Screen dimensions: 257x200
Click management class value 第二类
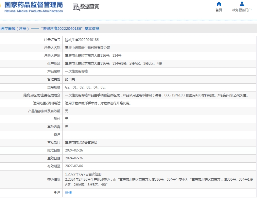70,79
